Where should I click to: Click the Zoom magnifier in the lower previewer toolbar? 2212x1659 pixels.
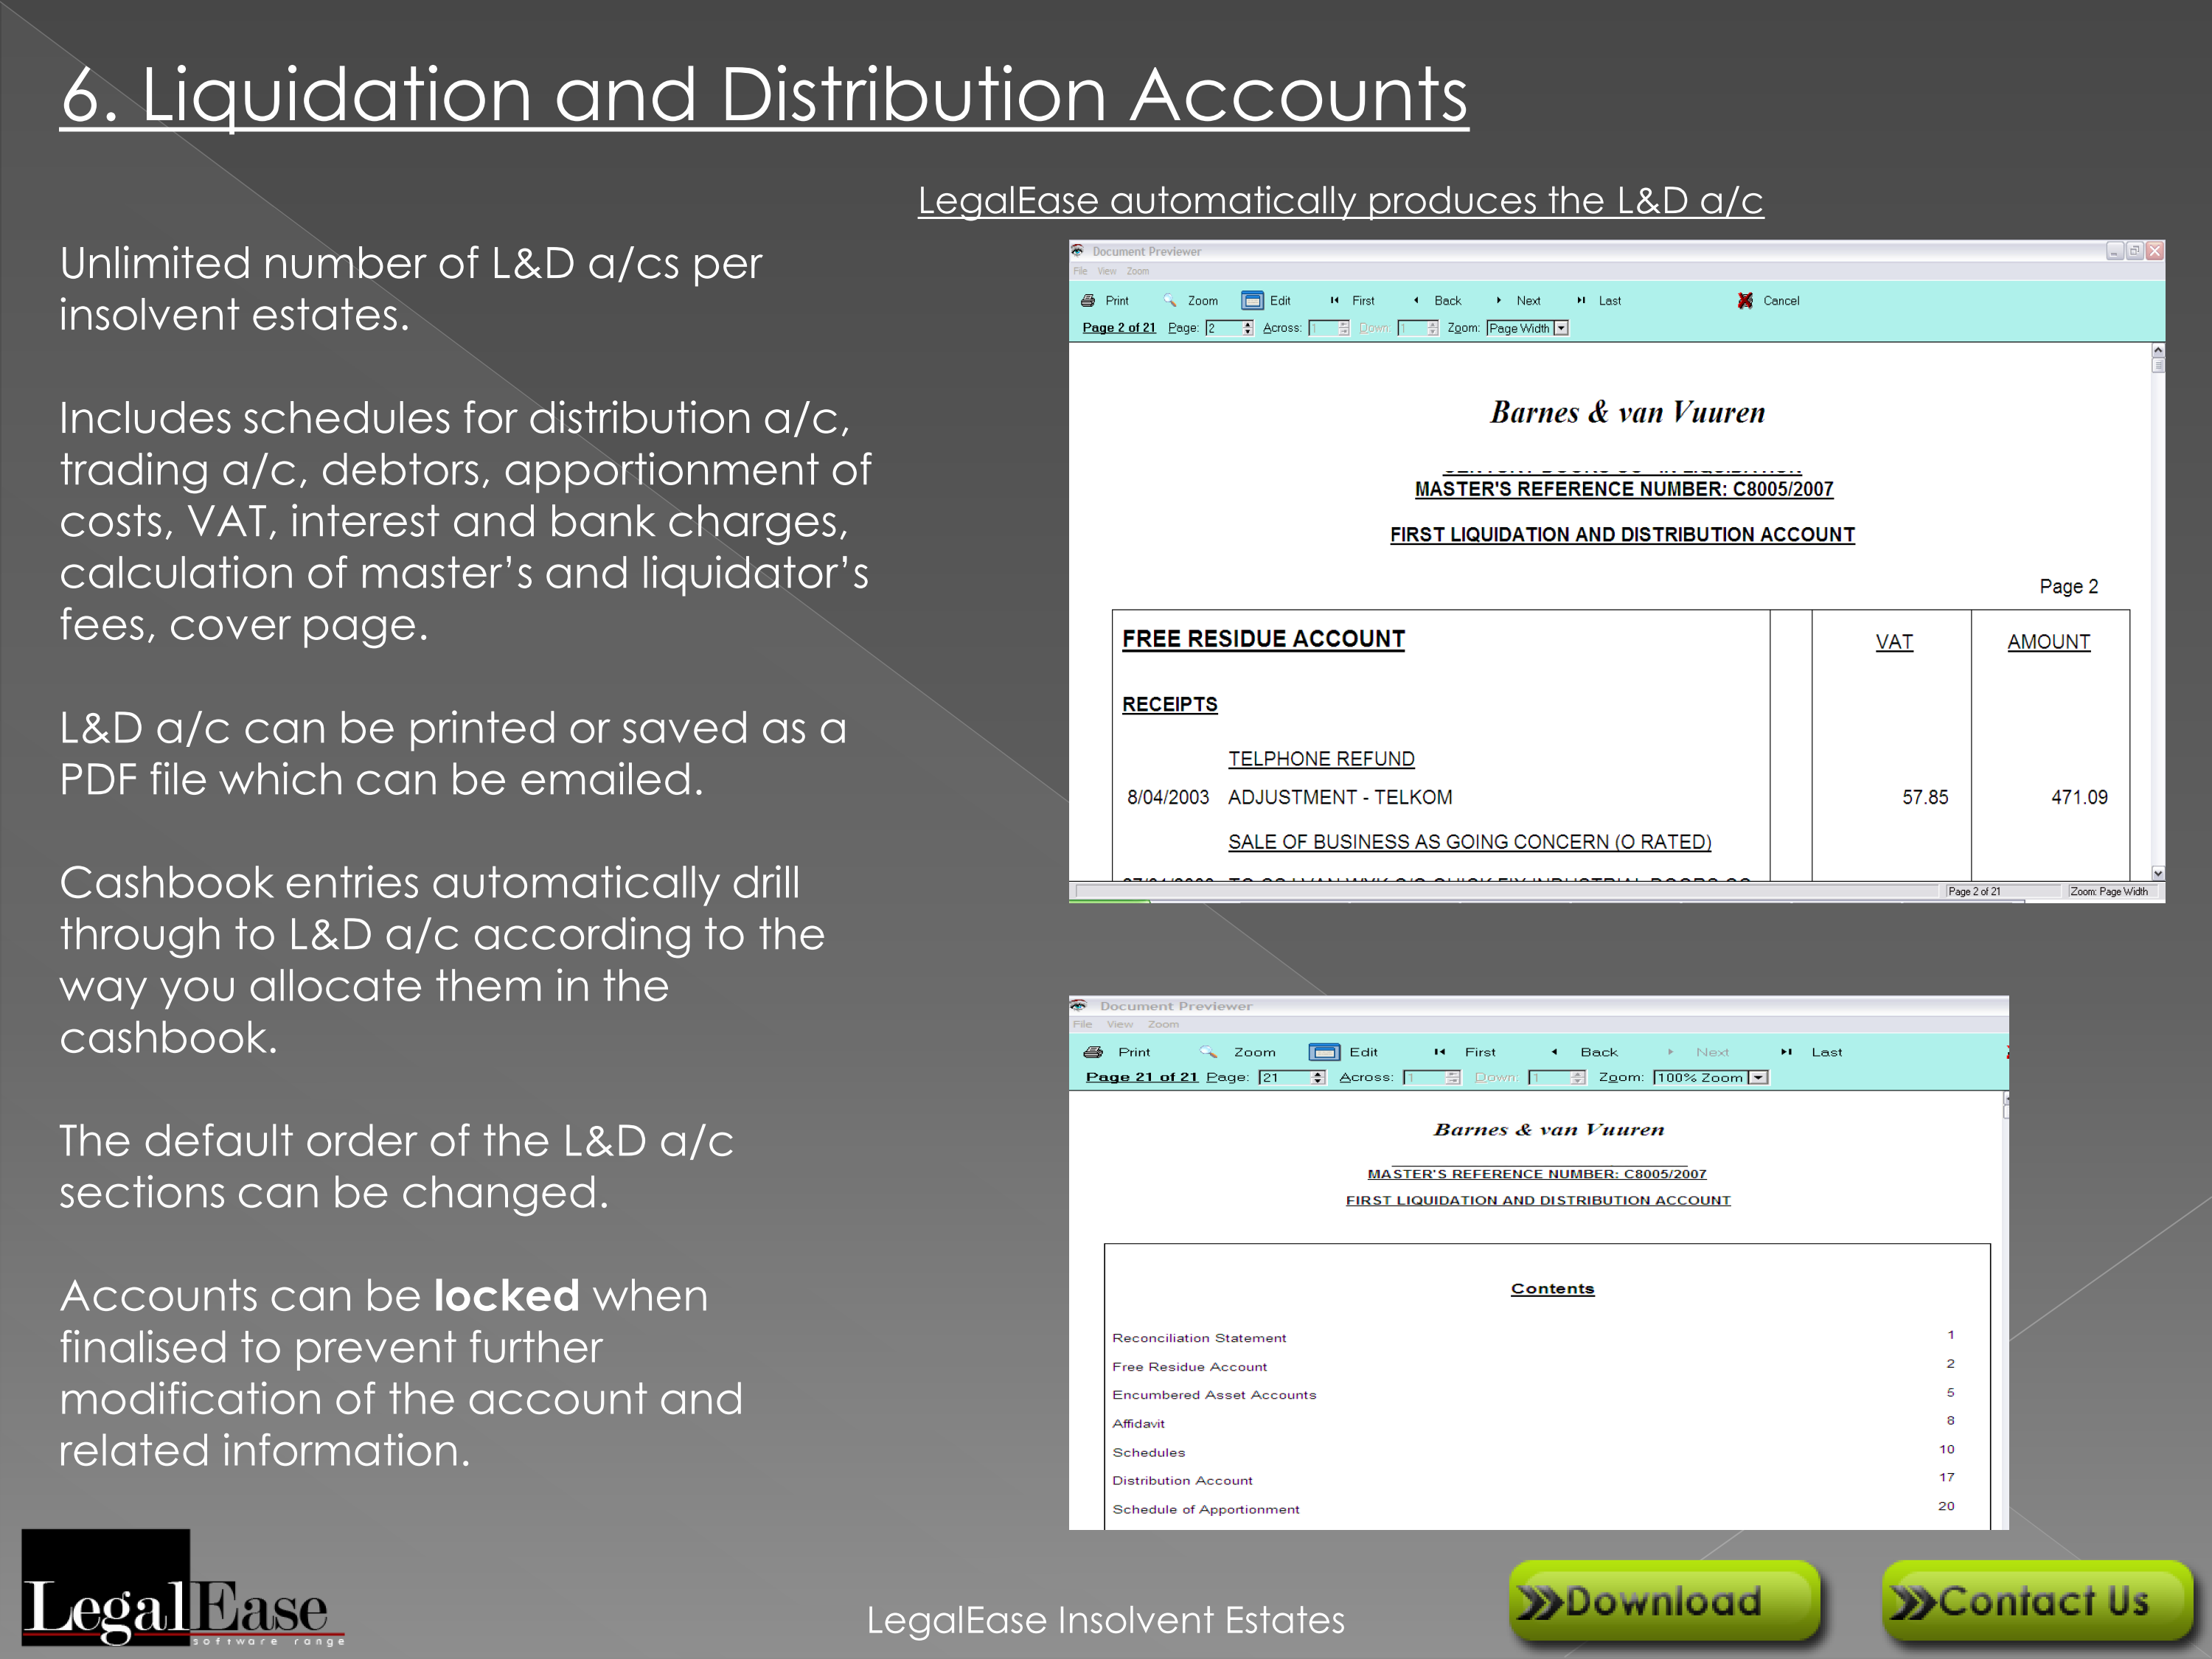coord(1208,1052)
